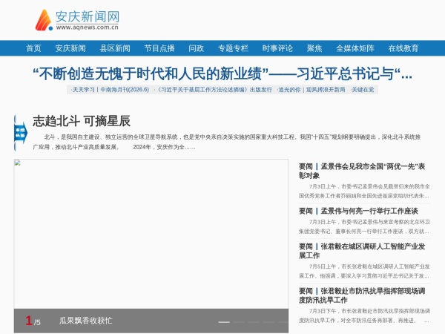Click the broken image icon in slideshow
The height and width of the screenshot is (334, 445).
[17, 163]
